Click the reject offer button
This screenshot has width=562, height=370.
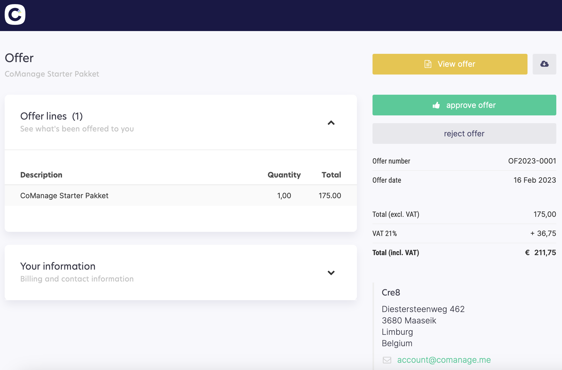(464, 134)
